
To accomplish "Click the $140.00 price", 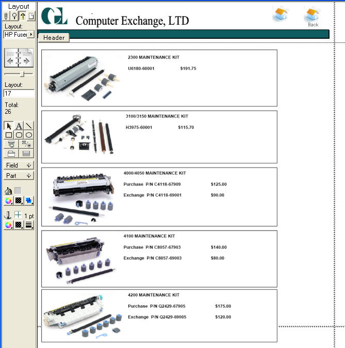I will [x=219, y=247].
